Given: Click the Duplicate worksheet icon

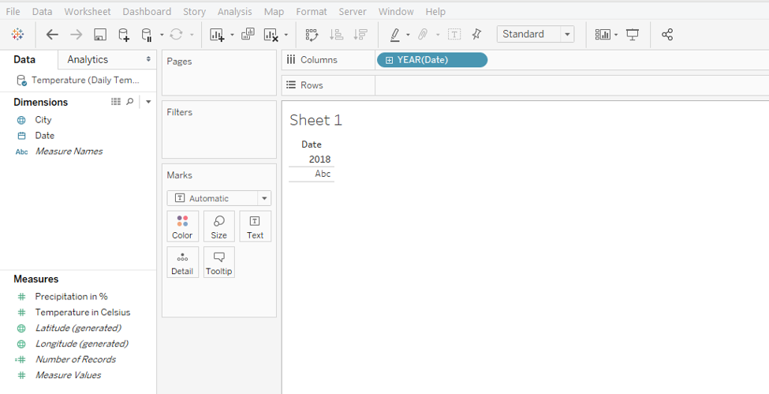Looking at the screenshot, I should click(248, 35).
